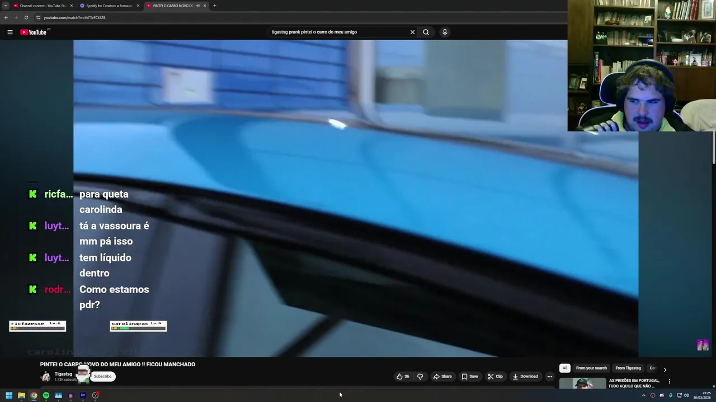Click video title PINTEI O CARRO NOVO
Image resolution: width=716 pixels, height=402 pixels.
[x=117, y=364]
